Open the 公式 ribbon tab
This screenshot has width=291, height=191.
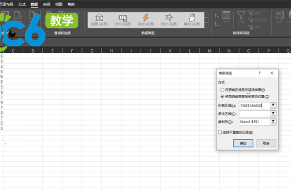pos(22,4)
